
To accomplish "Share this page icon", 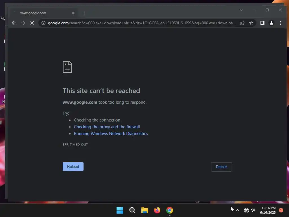I will click(x=242, y=23).
